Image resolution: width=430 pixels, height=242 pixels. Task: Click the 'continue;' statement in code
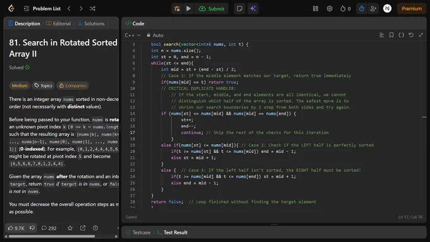(192, 133)
